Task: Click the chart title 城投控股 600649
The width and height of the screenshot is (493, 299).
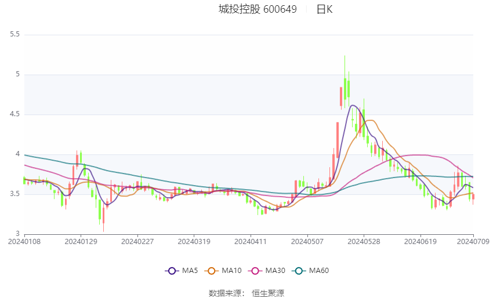Action: pos(258,9)
